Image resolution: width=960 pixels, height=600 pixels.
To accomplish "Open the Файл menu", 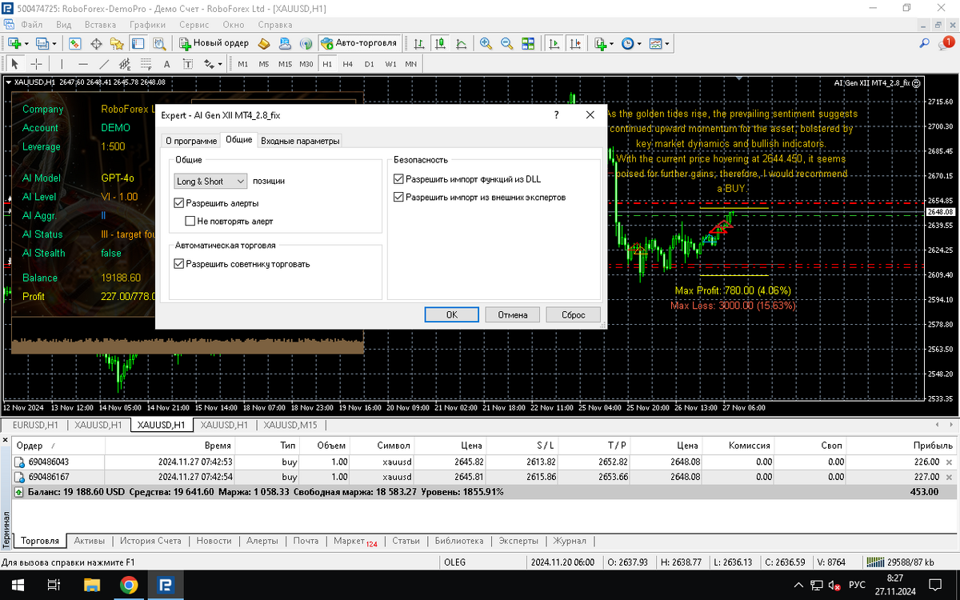I will tap(32, 25).
